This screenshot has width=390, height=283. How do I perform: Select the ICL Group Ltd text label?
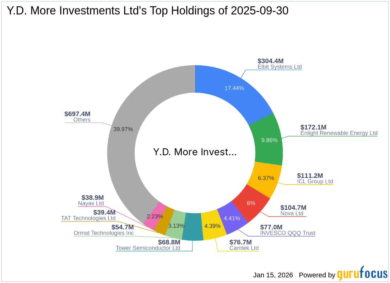pyautogui.click(x=315, y=181)
